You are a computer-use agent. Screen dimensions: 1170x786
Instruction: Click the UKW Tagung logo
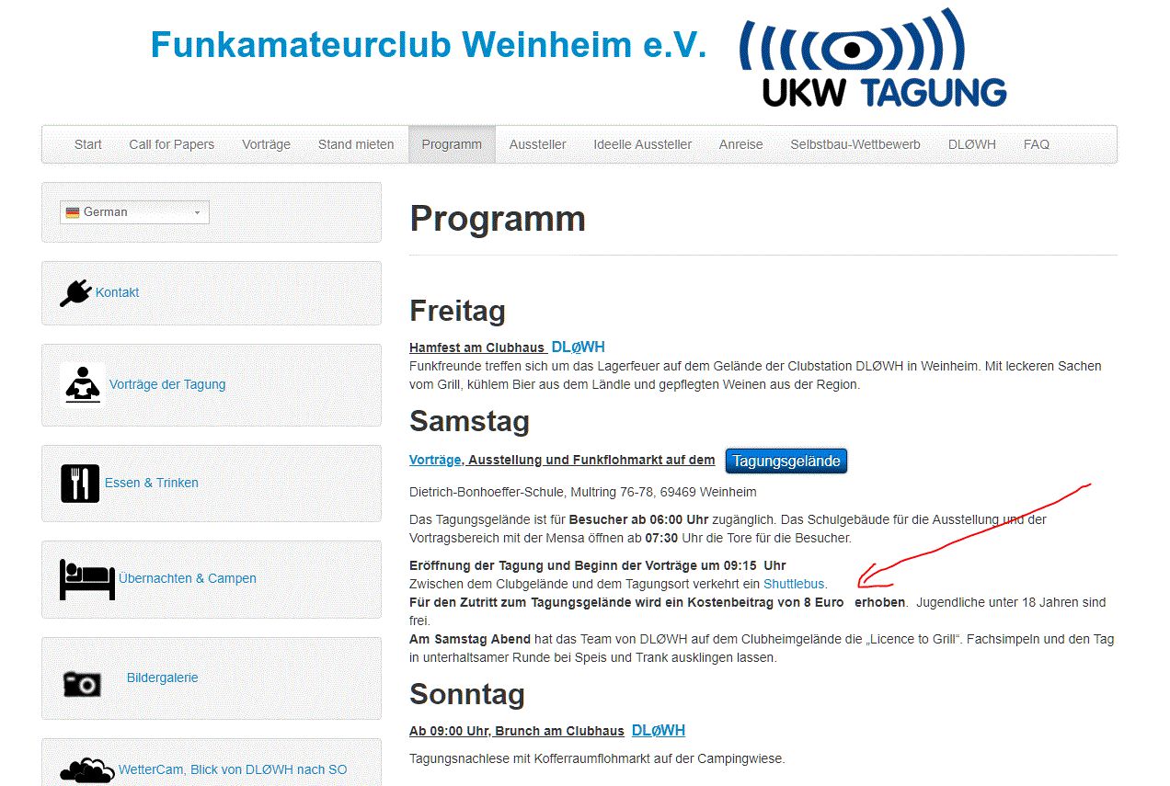[873, 60]
